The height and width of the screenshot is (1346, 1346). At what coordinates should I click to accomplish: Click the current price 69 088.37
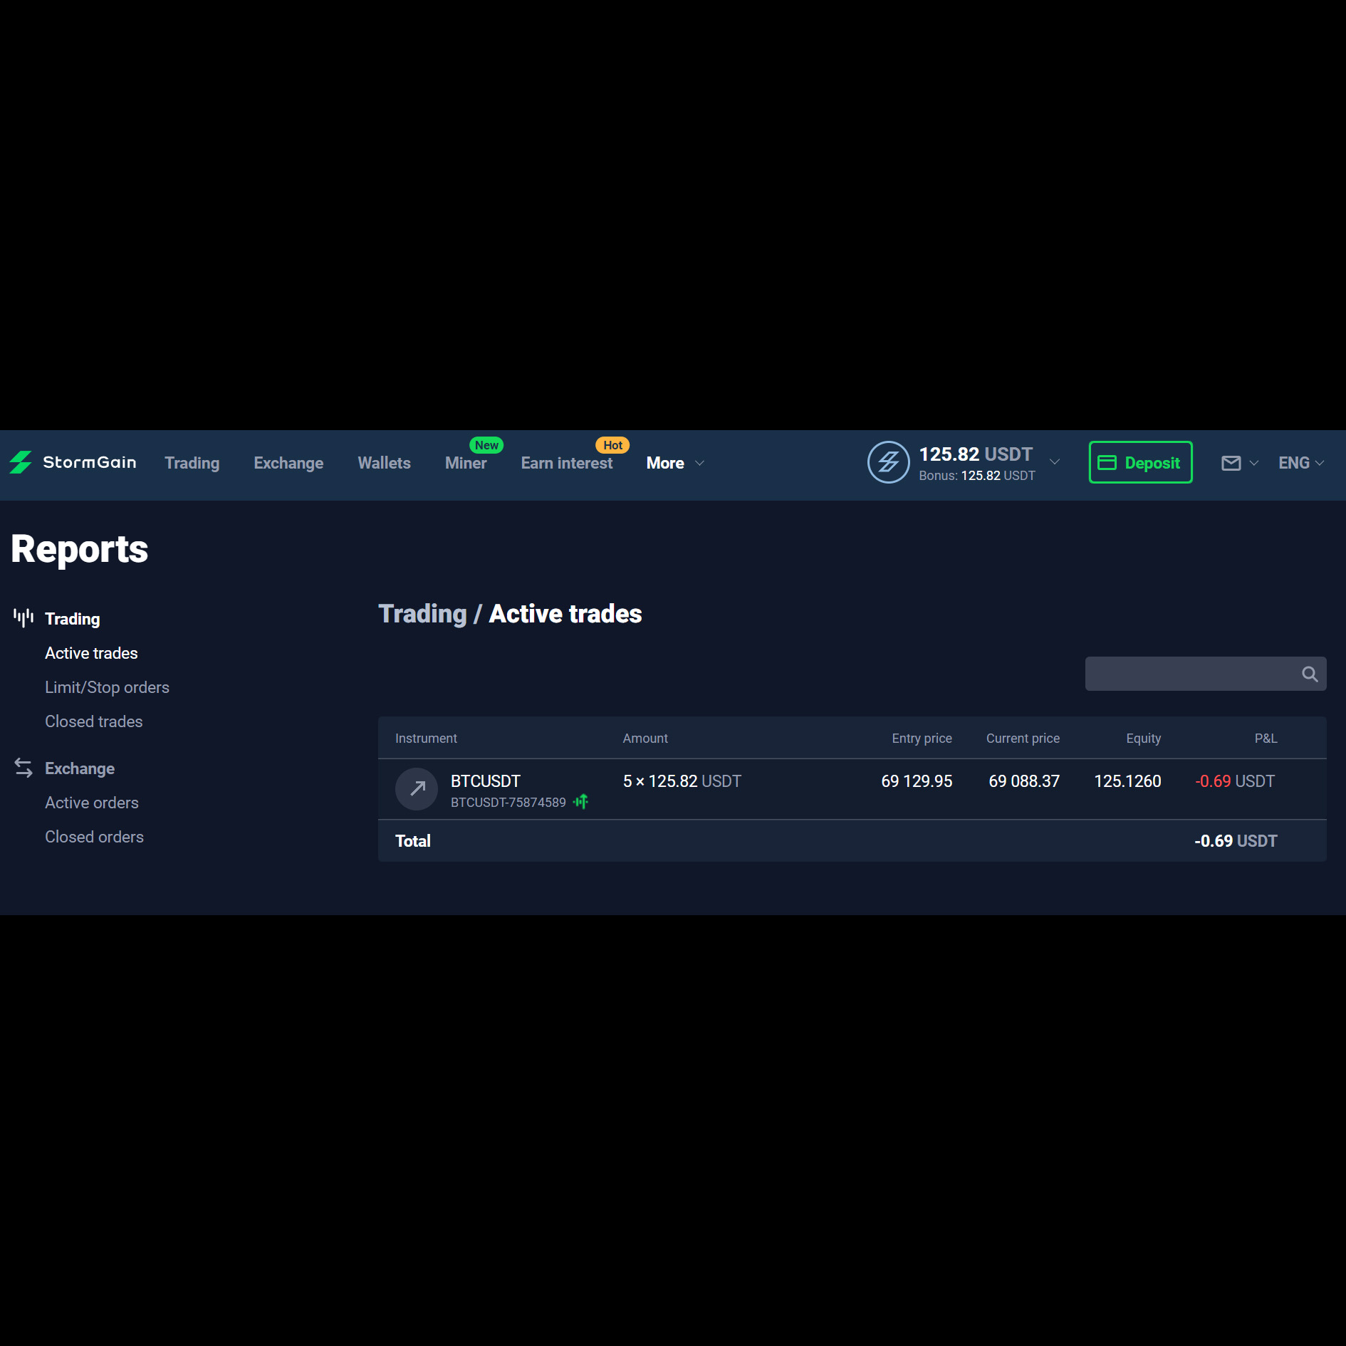point(1024,781)
